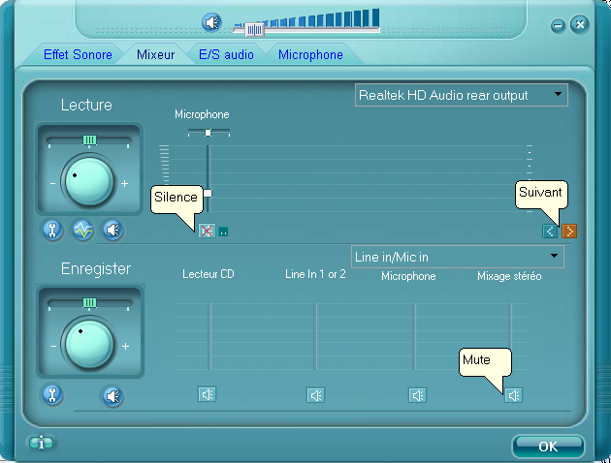Click the waveform icon under Lecture

point(82,230)
